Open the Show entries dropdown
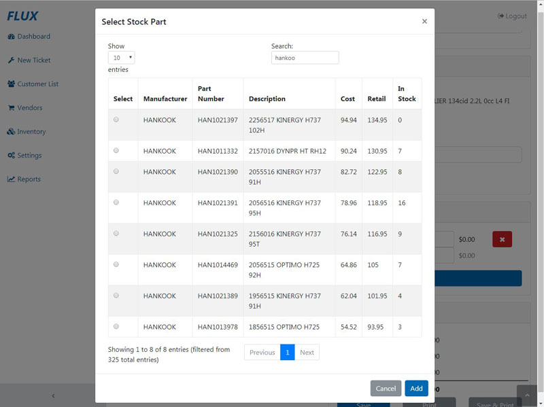 121,58
